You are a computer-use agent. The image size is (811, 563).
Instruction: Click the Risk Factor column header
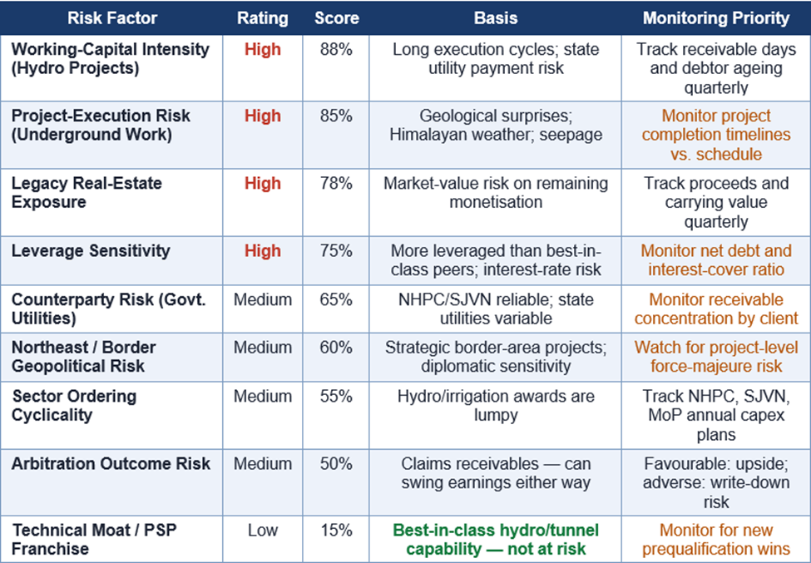tap(111, 17)
